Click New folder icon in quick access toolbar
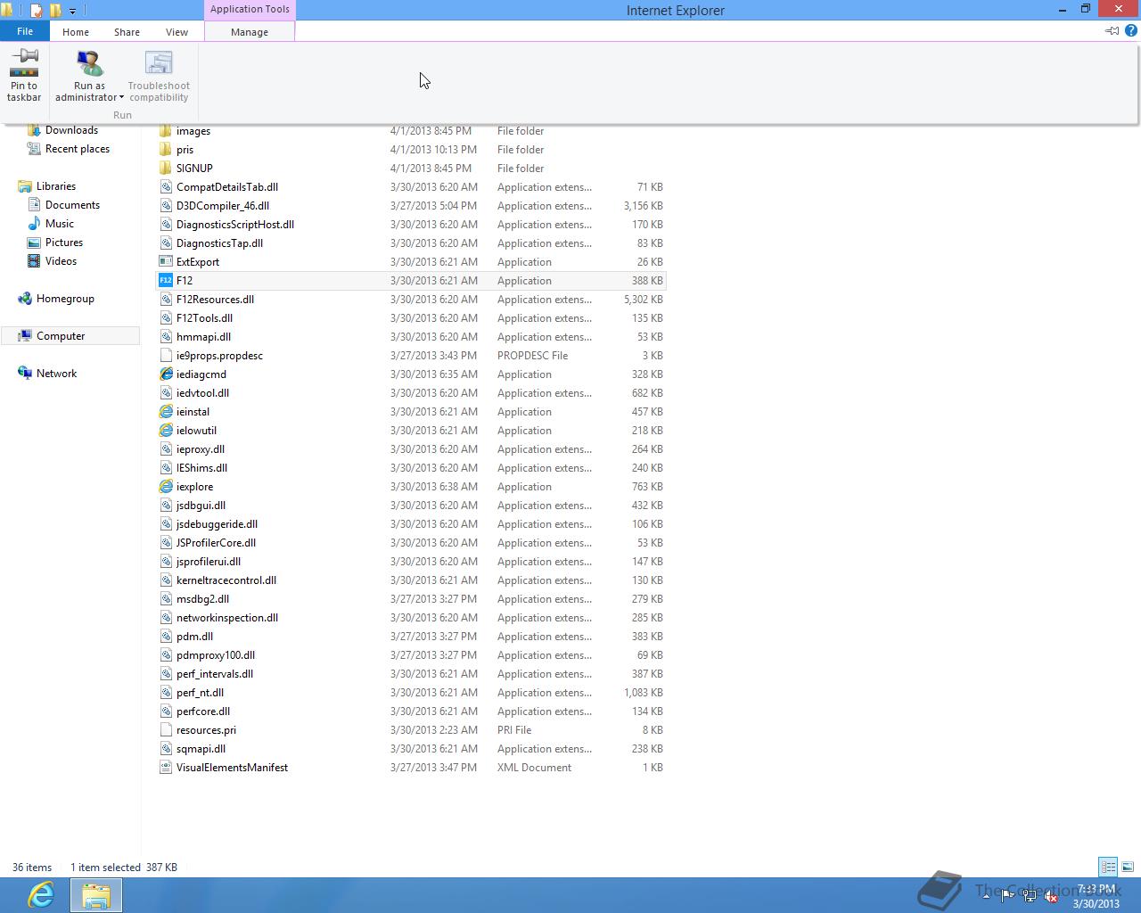The height and width of the screenshot is (913, 1141). 55,11
